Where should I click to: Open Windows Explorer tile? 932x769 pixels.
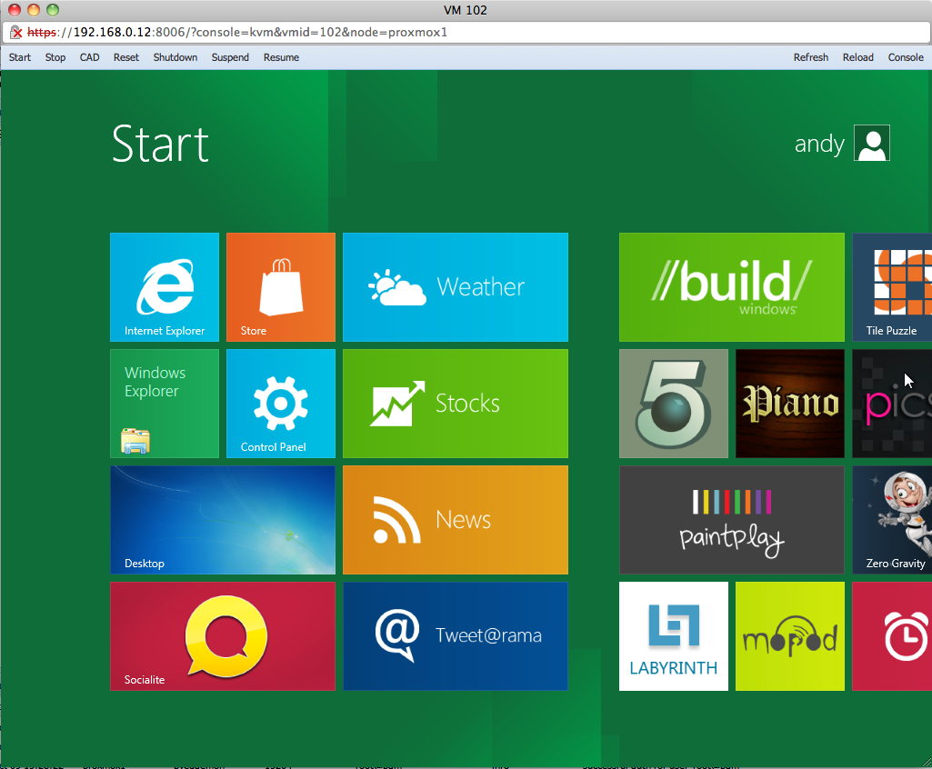pyautogui.click(x=165, y=403)
